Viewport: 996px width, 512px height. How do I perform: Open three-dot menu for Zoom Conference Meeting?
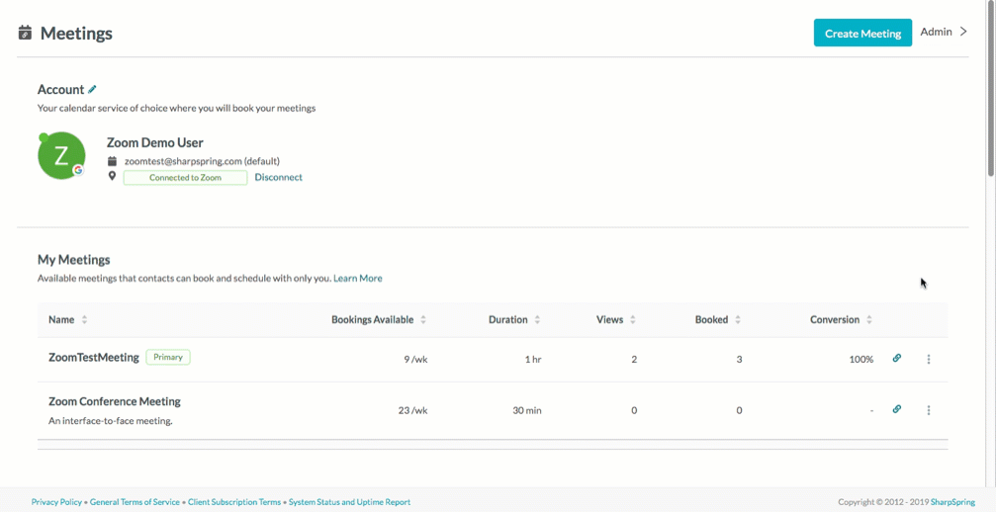[x=929, y=410]
